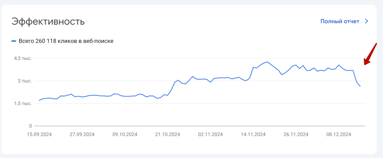This screenshot has height=158, width=383.
Task: Select the 21.10.2024 date label
Action: pos(167,134)
